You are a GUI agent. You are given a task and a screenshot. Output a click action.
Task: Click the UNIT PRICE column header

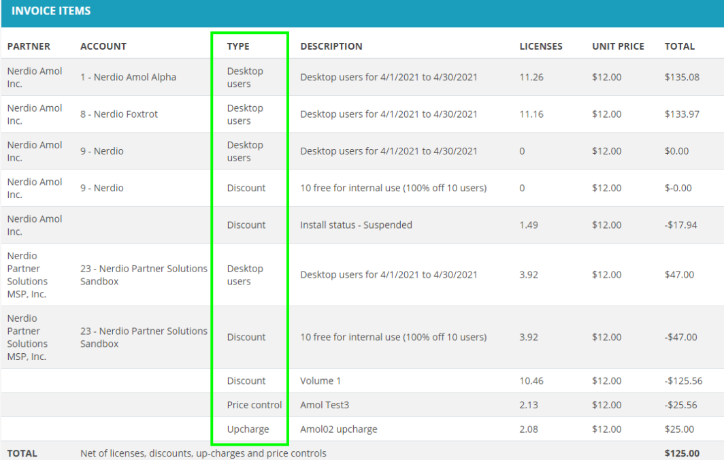coord(619,46)
